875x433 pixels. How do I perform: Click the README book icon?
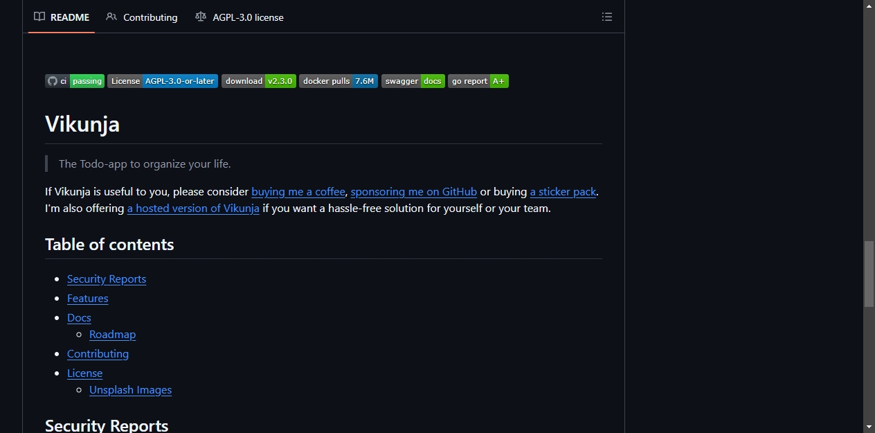39,17
